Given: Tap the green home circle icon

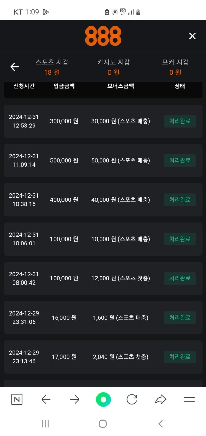Looking at the screenshot, I should [x=103, y=399].
